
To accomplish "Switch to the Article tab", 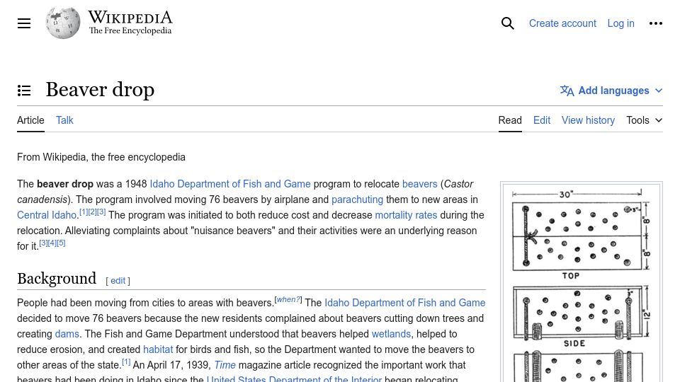I will [30, 120].
